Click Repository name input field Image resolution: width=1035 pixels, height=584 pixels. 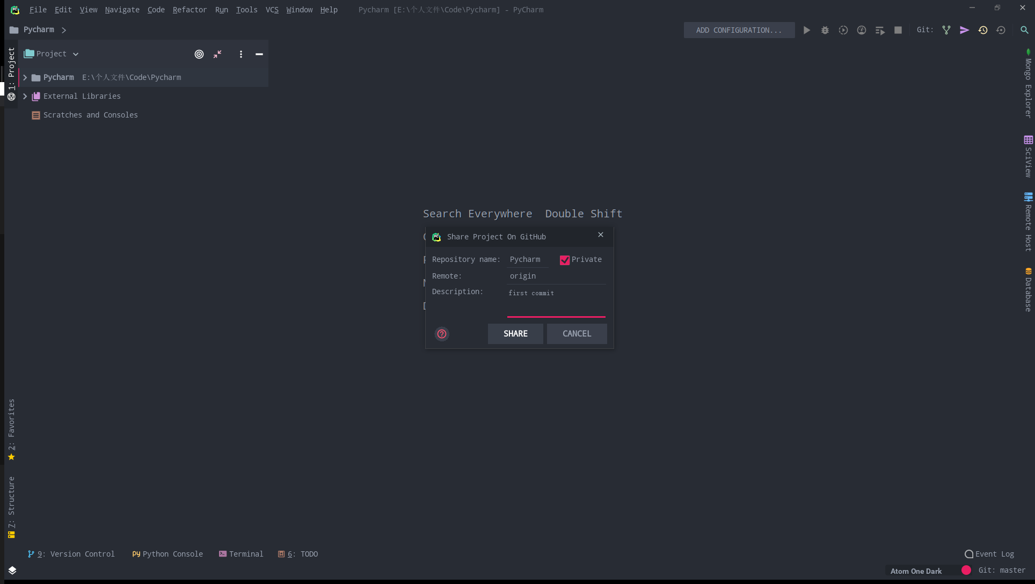528,260
